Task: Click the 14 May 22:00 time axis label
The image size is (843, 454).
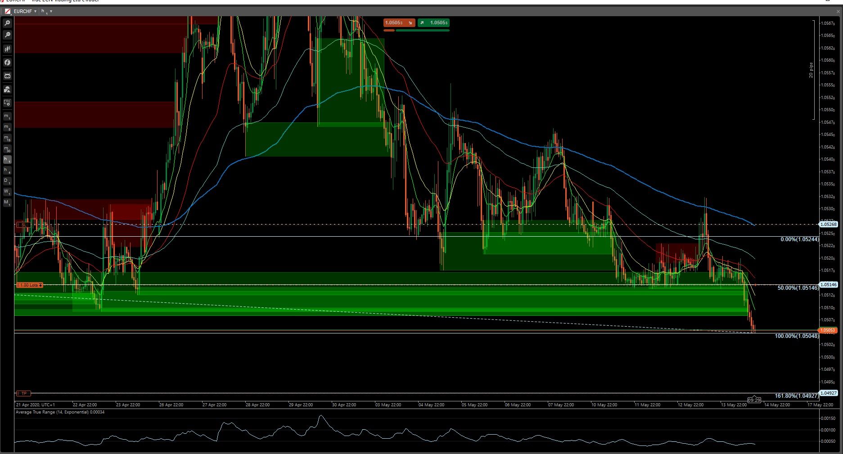Action: click(777, 405)
